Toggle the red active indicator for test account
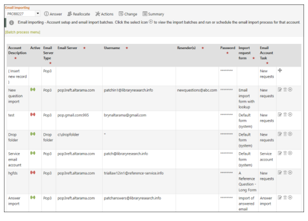The height and width of the screenshot is (221, 308). click(x=33, y=114)
